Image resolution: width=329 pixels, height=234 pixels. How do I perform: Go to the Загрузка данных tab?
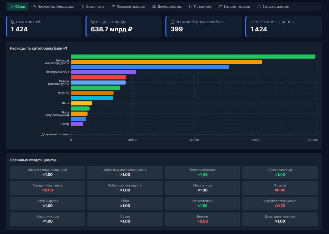273,7
